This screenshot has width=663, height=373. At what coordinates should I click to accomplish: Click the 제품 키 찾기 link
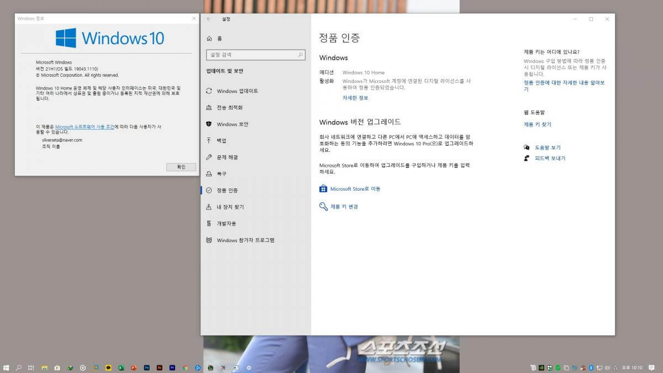(x=538, y=125)
